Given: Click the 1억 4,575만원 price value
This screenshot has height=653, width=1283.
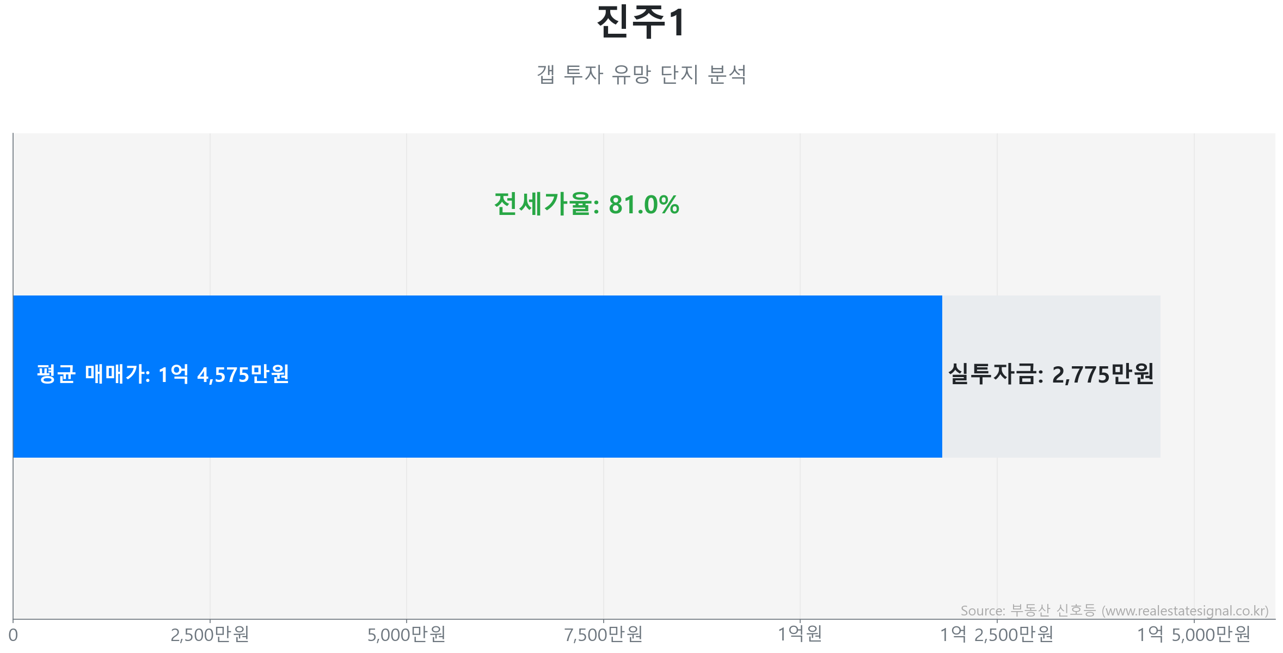Looking at the screenshot, I should [x=223, y=374].
